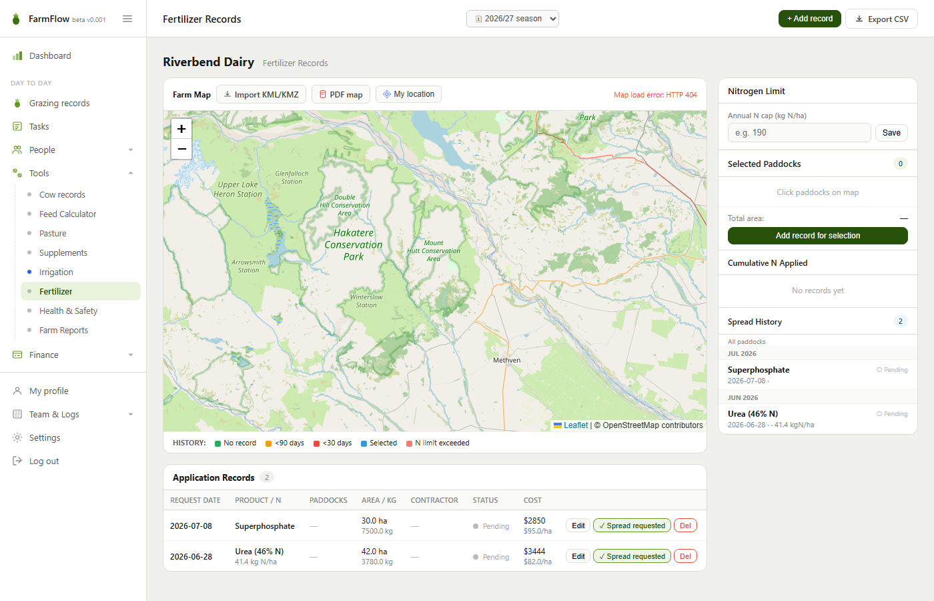The width and height of the screenshot is (934, 601).
Task: Open Supplements page
Action: pyautogui.click(x=81, y=253)
